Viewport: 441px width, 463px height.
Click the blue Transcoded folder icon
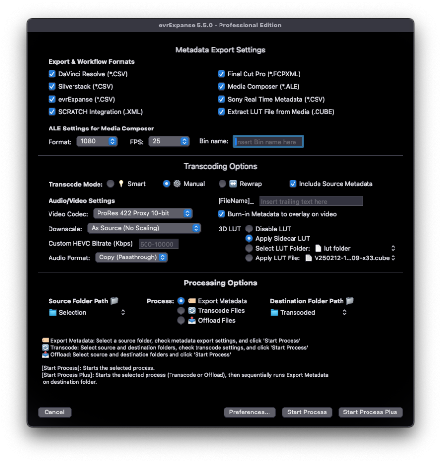tap(274, 312)
